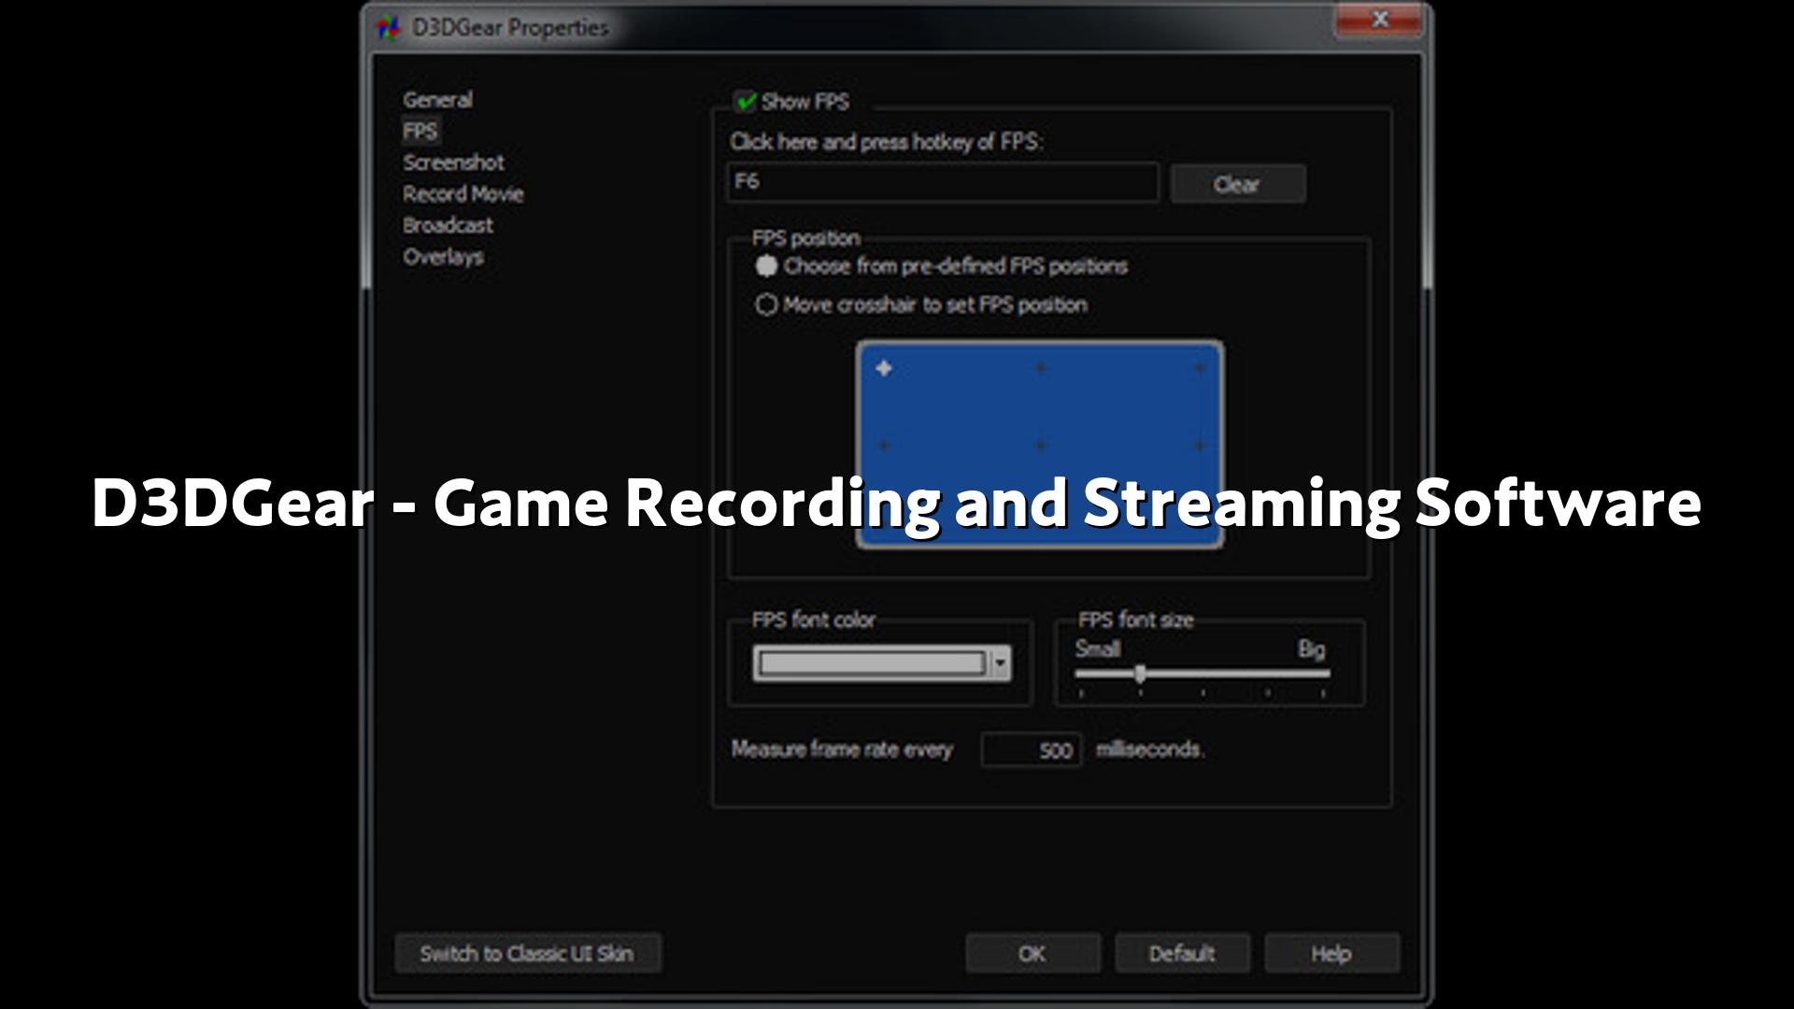The width and height of the screenshot is (1794, 1009).
Task: Select the center FPS position crosshair
Action: pyautogui.click(x=1041, y=446)
